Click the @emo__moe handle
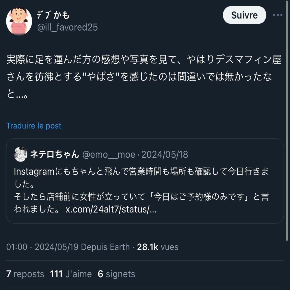Viewport: 290px width, 290px height. [109, 154]
